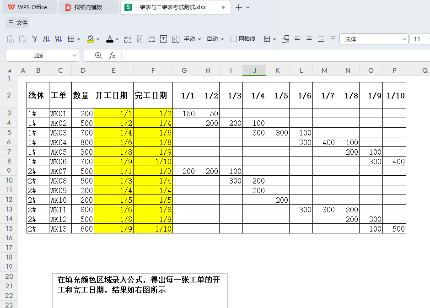Expand the borders dropdown arrow
The height and width of the screenshot is (308, 430).
(x=79, y=39)
